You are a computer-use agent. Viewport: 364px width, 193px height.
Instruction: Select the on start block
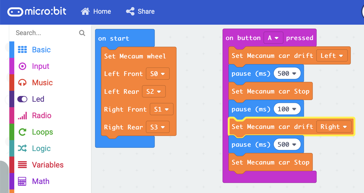click(x=114, y=38)
